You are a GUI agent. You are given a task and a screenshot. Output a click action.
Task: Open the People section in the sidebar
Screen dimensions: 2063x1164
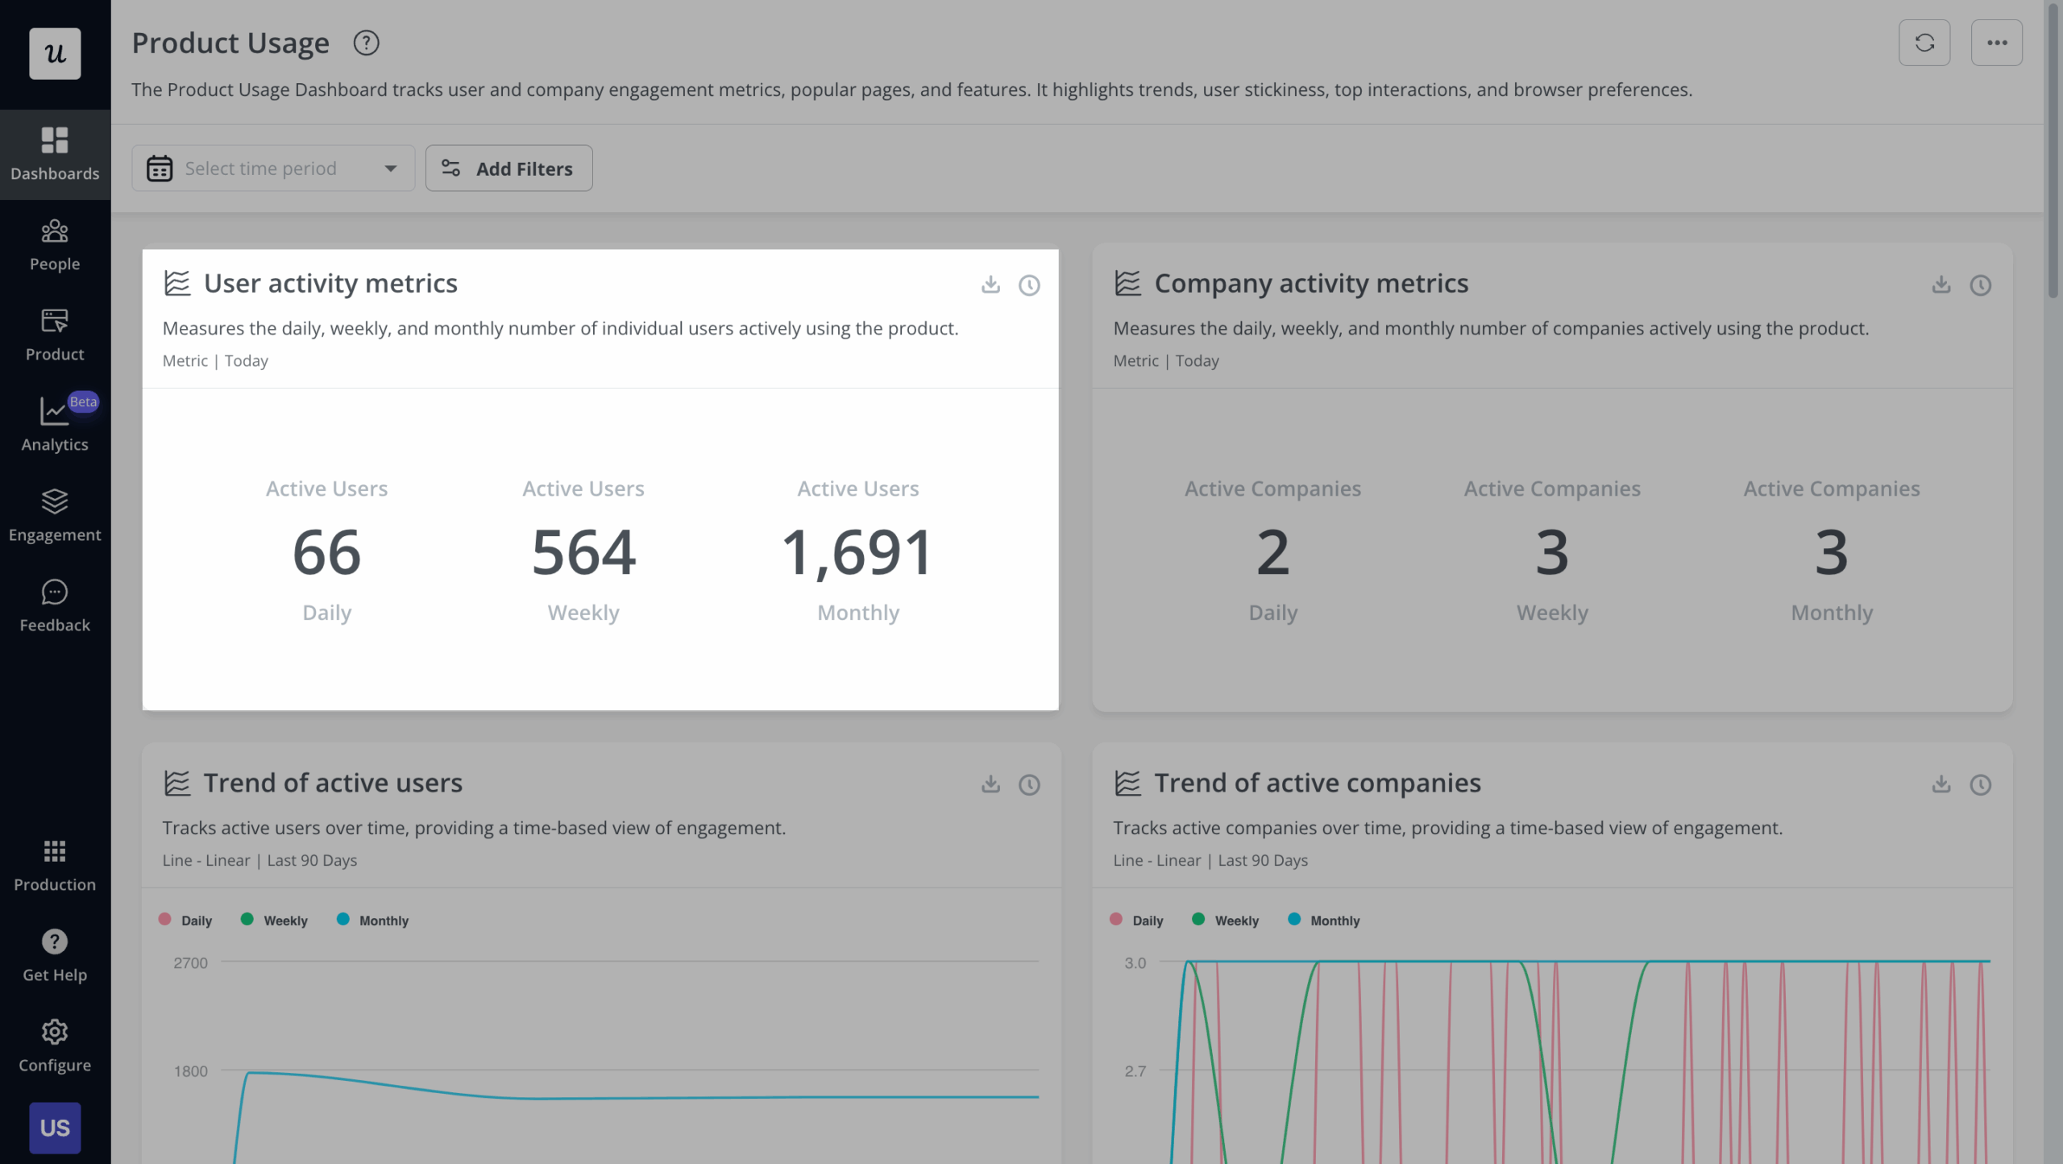[54, 243]
